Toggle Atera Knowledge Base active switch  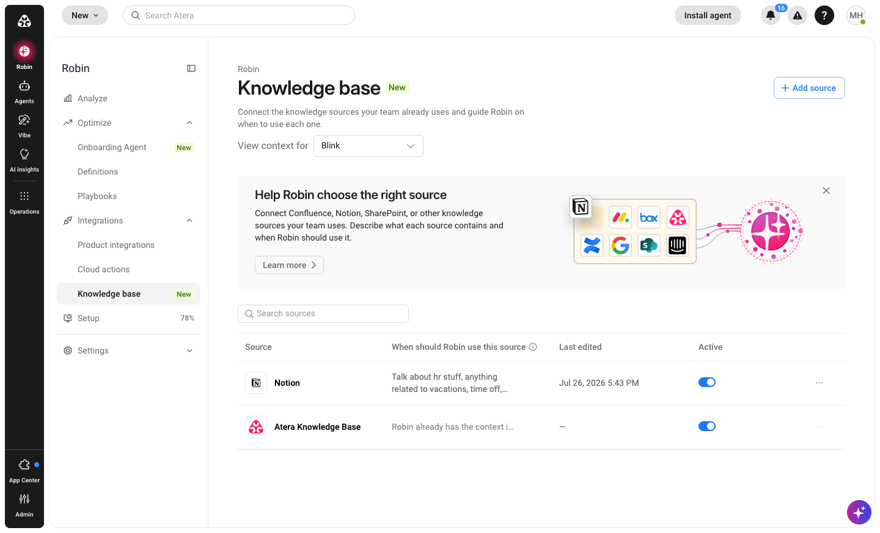(707, 426)
